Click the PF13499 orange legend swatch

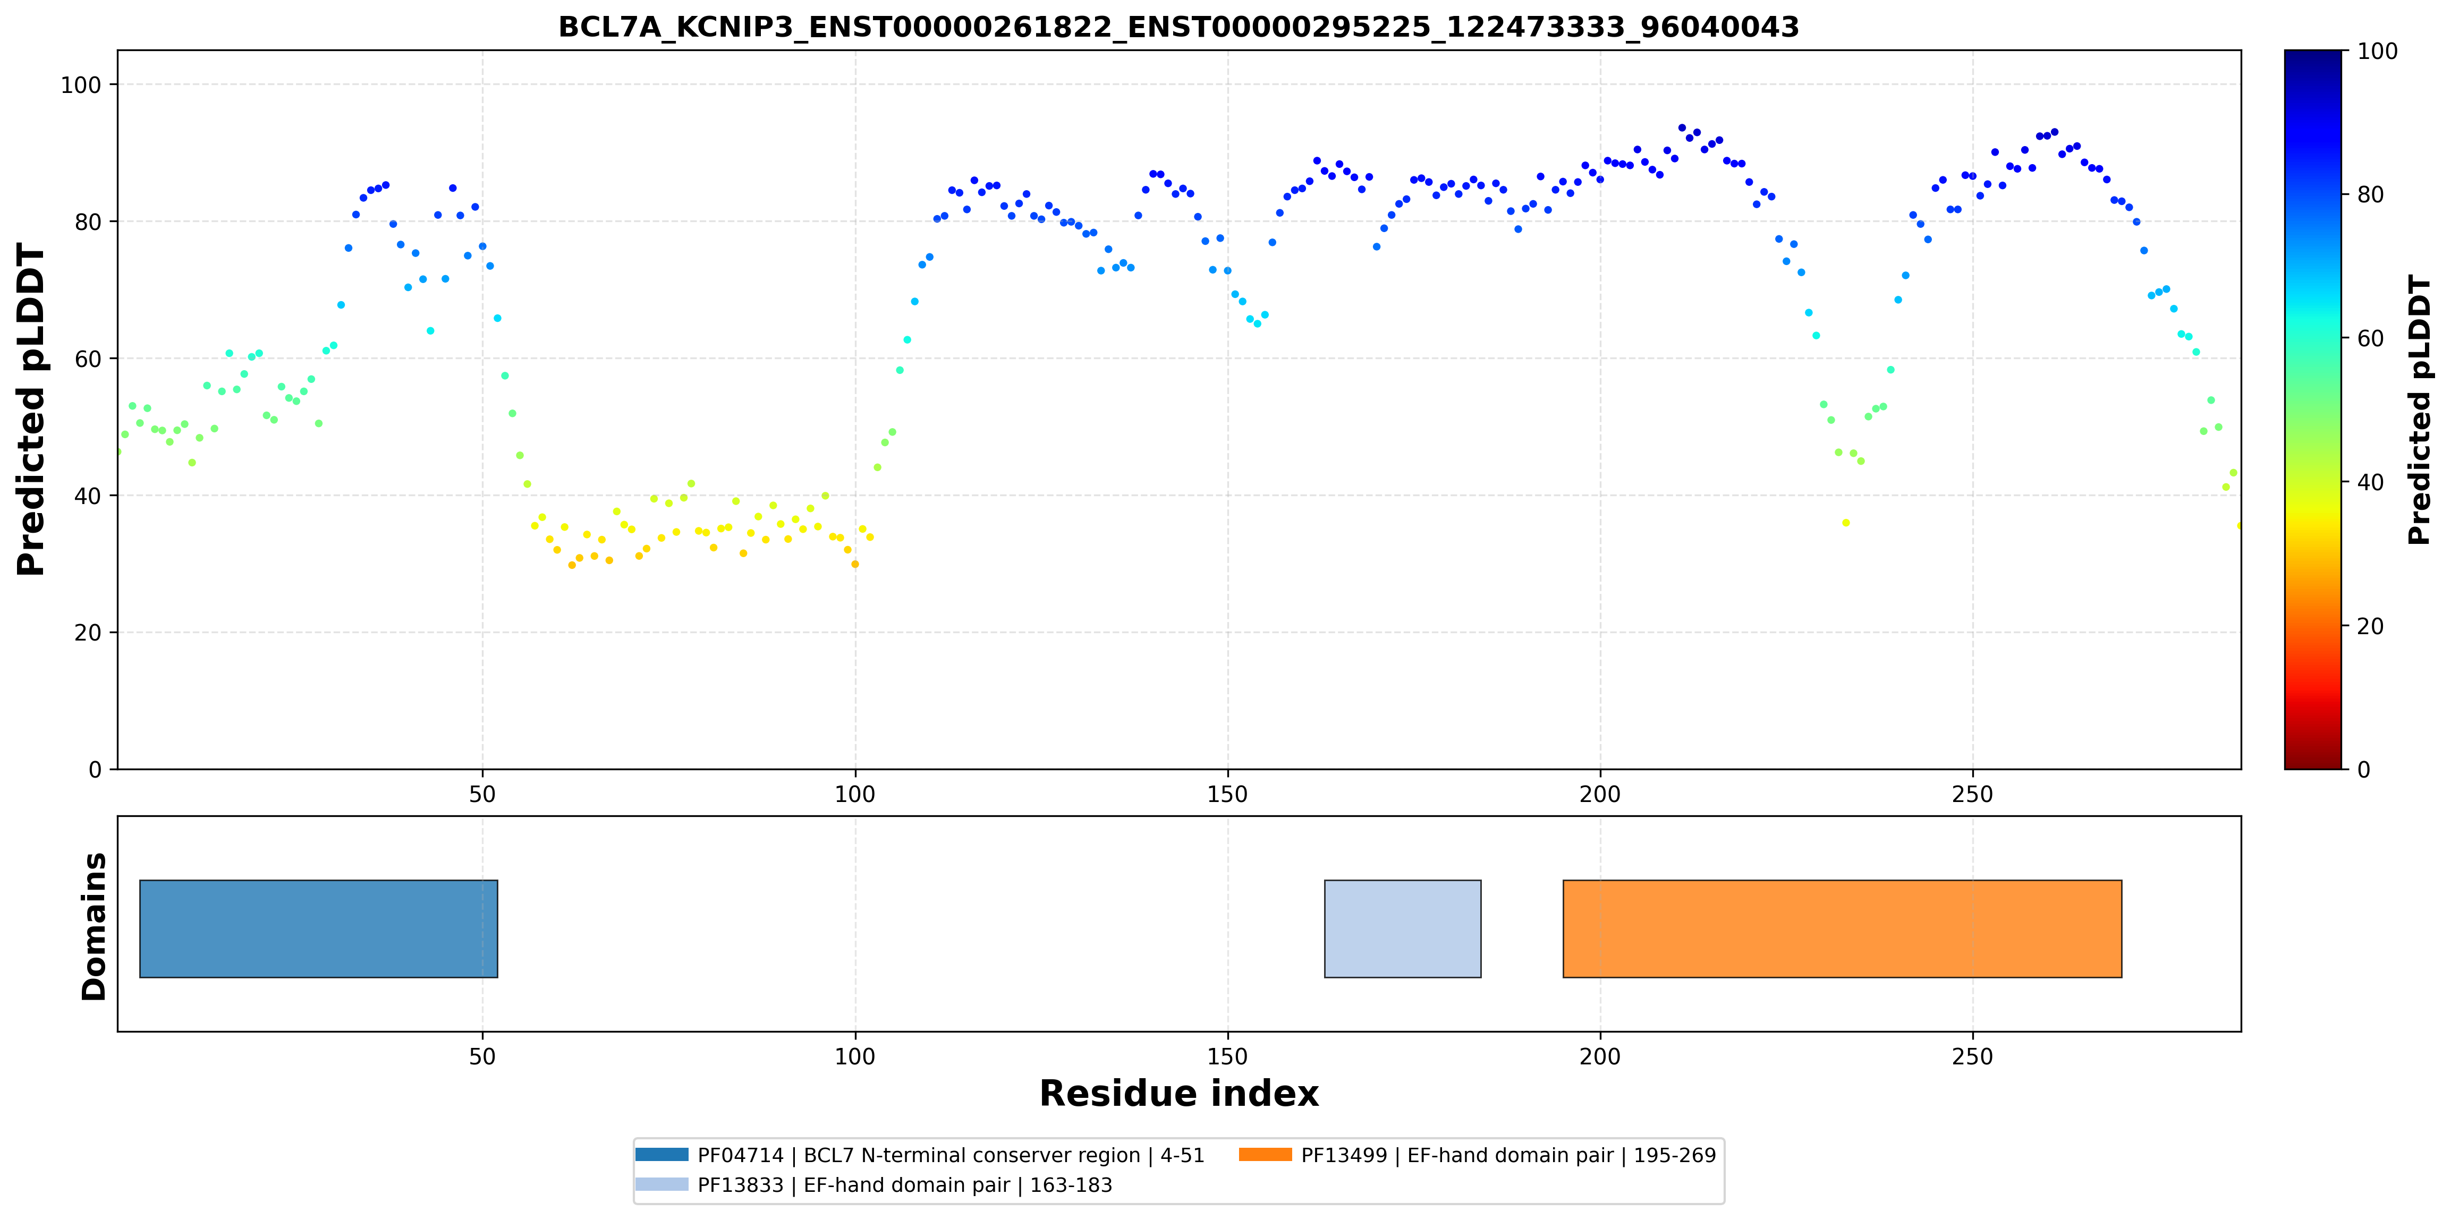(1266, 1154)
